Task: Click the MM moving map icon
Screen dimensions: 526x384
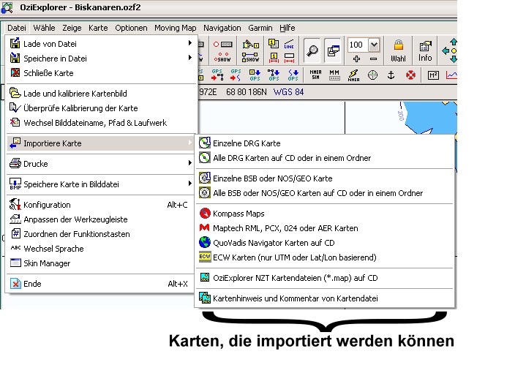Action: tap(334, 75)
